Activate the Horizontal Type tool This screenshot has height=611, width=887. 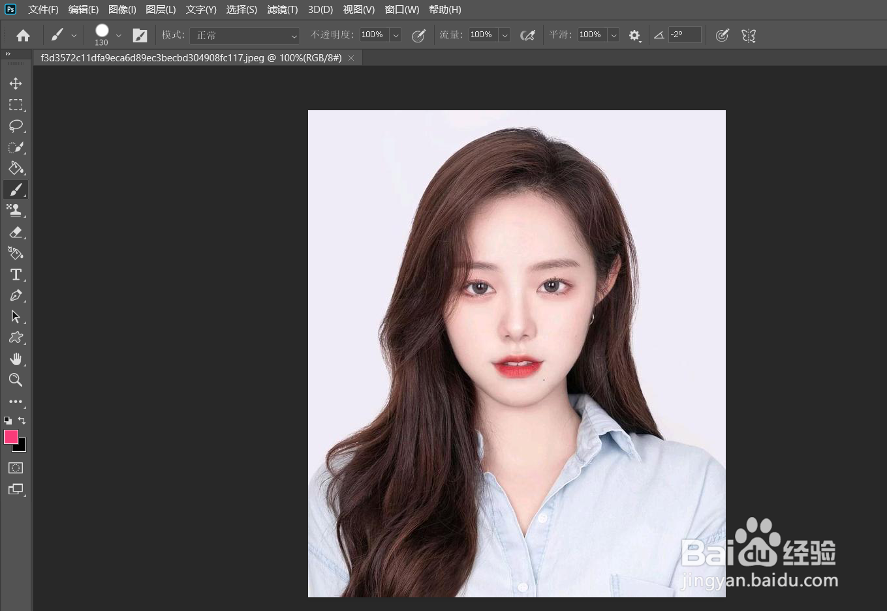tap(16, 275)
